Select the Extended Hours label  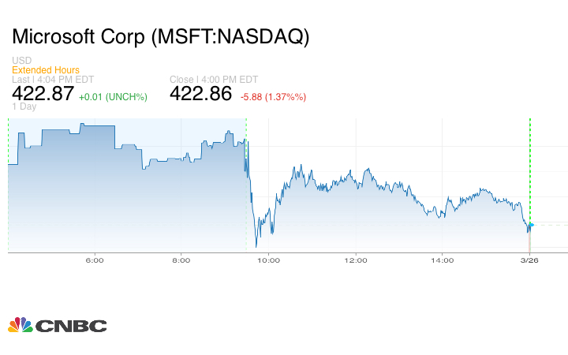(x=46, y=70)
